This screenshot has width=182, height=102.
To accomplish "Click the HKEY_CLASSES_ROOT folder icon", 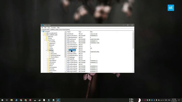I will (x=45, y=33).
